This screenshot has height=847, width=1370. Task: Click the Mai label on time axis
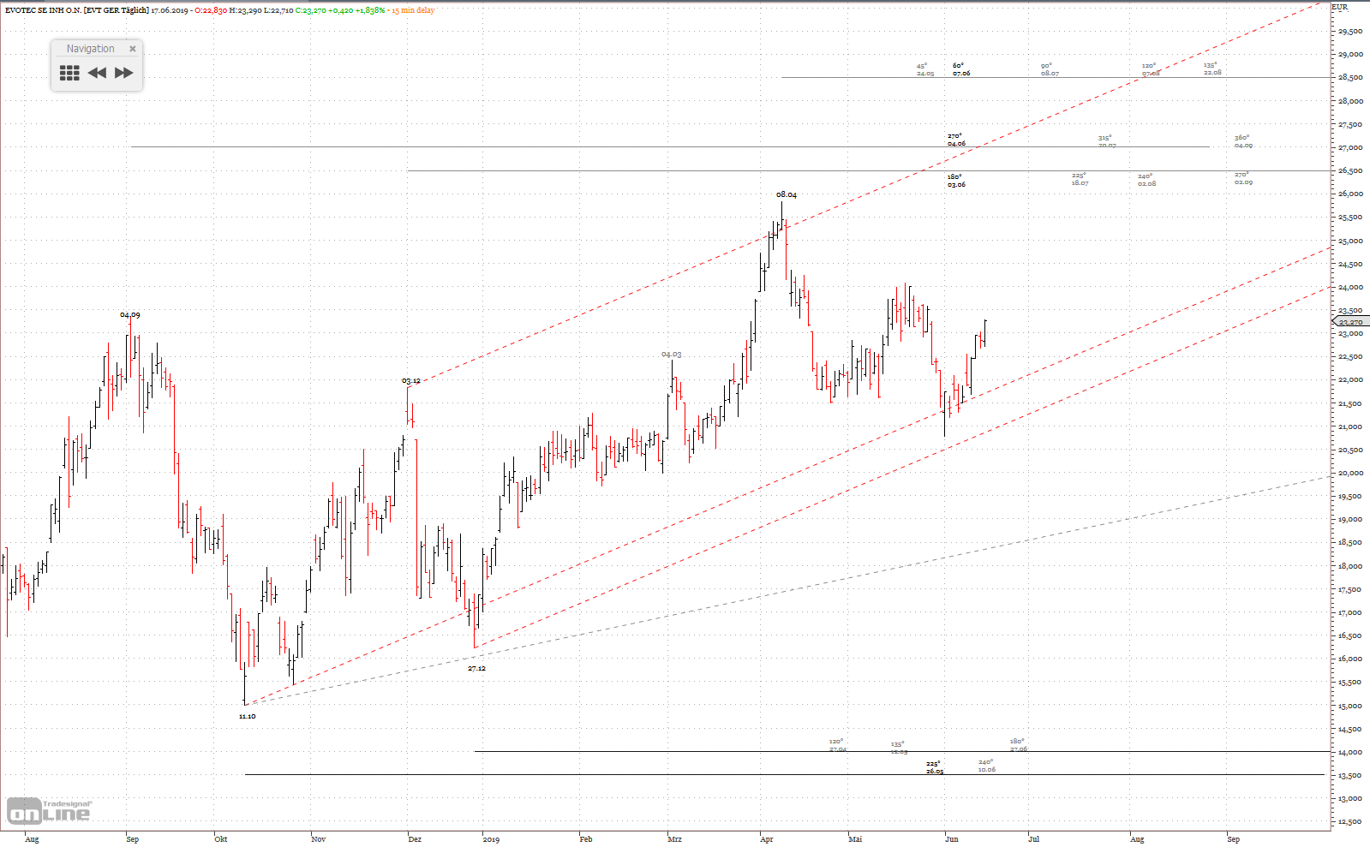coord(855,839)
